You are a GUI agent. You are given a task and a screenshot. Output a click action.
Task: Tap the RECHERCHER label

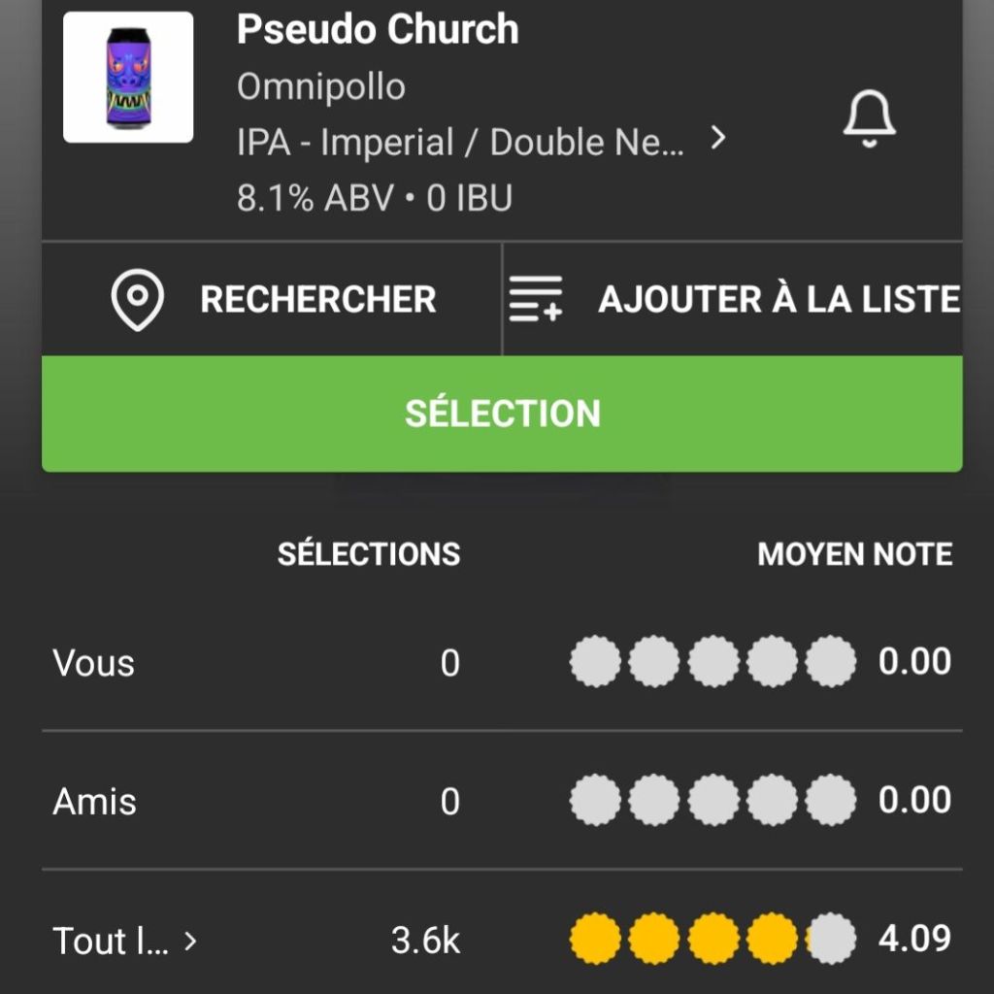point(317,300)
